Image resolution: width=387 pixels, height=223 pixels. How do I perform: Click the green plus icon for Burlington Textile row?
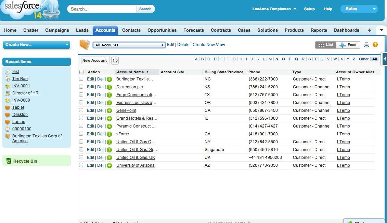pyautogui.click(x=109, y=79)
